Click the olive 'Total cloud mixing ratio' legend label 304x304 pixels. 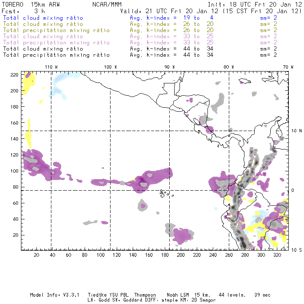(x=43, y=24)
